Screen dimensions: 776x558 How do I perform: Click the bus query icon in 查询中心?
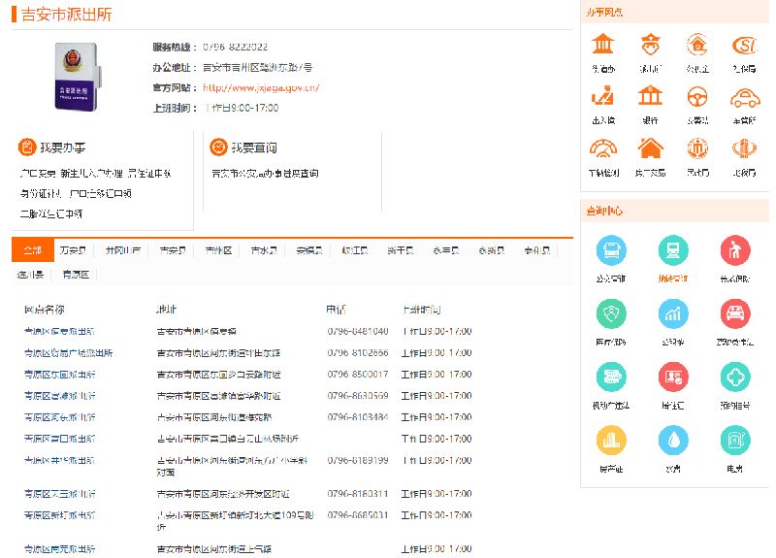tap(611, 251)
